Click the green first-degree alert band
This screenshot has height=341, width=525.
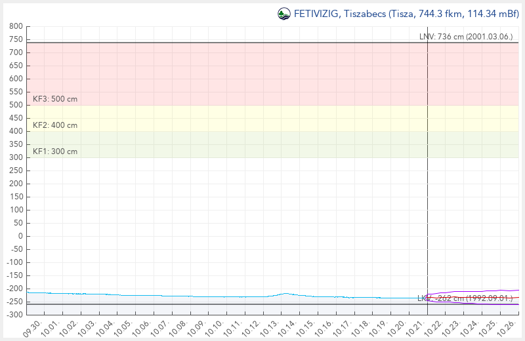click(x=230, y=144)
